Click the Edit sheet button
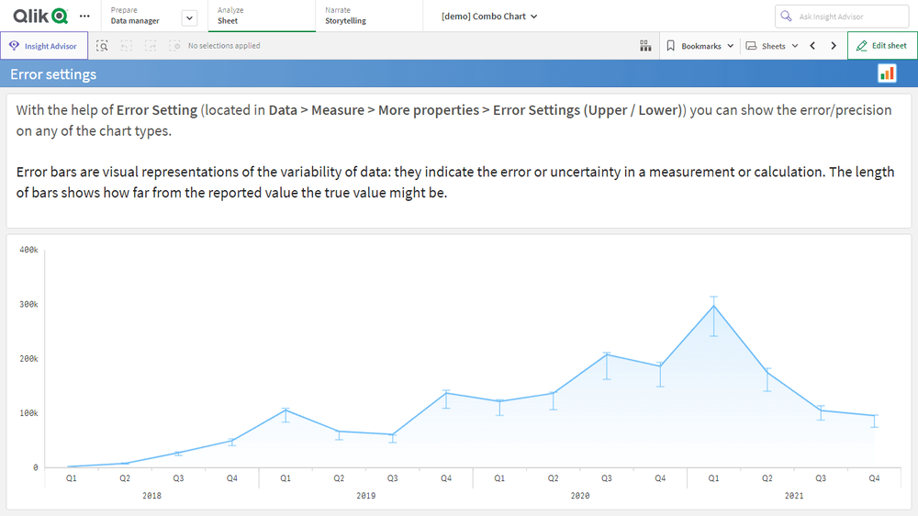918x516 pixels. pyautogui.click(x=881, y=45)
